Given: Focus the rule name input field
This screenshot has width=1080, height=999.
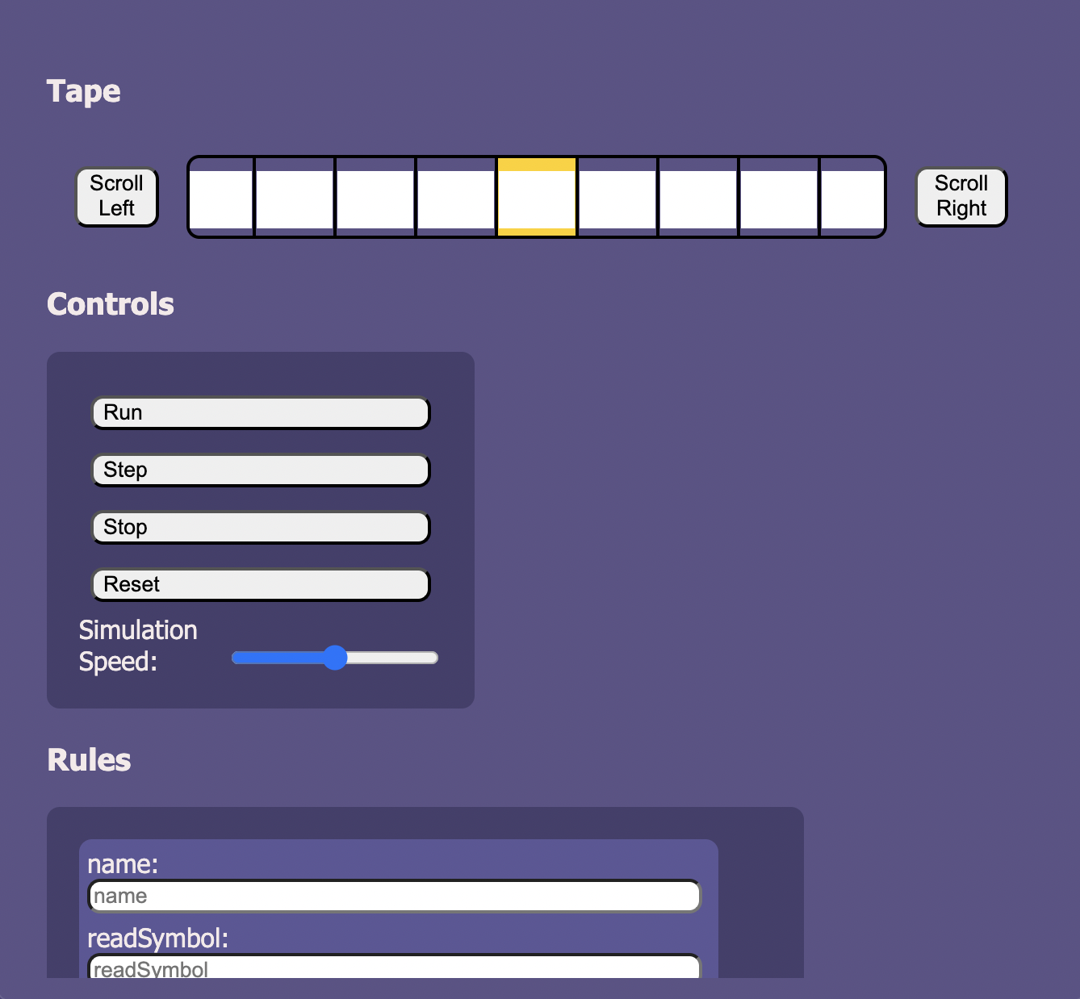Looking at the screenshot, I should pos(394,897).
